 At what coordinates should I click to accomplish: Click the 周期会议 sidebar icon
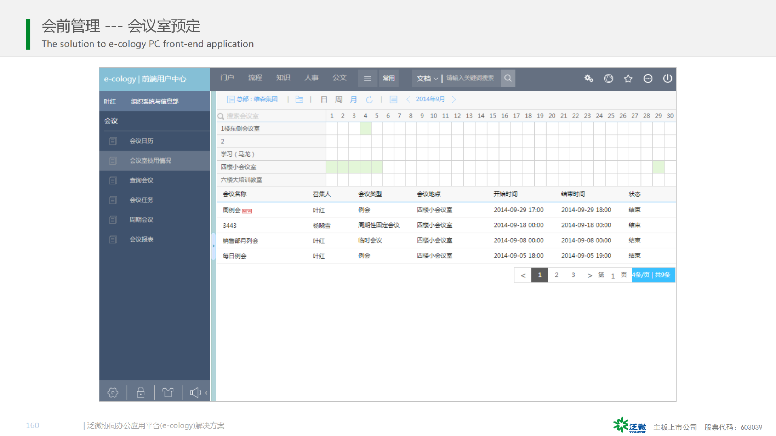[x=113, y=220]
